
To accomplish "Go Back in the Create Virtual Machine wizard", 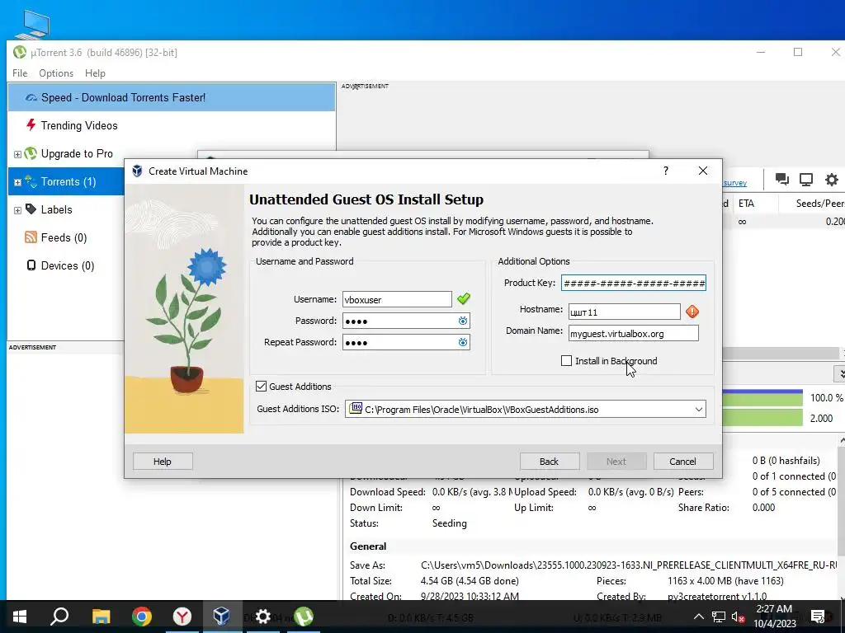I will click(550, 462).
